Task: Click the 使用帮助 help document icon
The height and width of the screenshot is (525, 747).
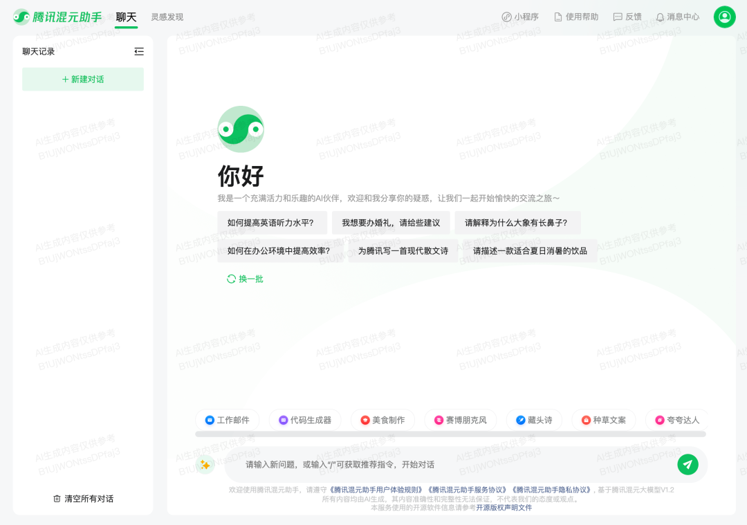Action: [x=559, y=17]
